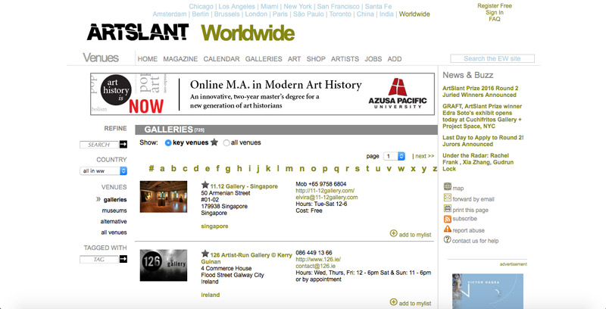The image size is (606, 309).
Task: Open ArtSlant Prize 2016 Round 2 news
Action: (x=480, y=92)
